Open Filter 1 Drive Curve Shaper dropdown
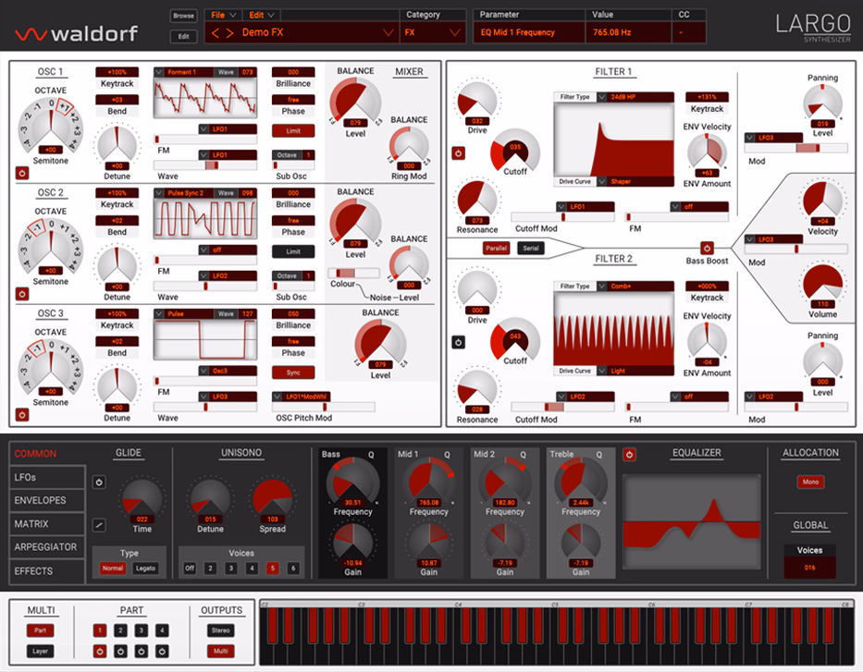The image size is (863, 672). (635, 181)
